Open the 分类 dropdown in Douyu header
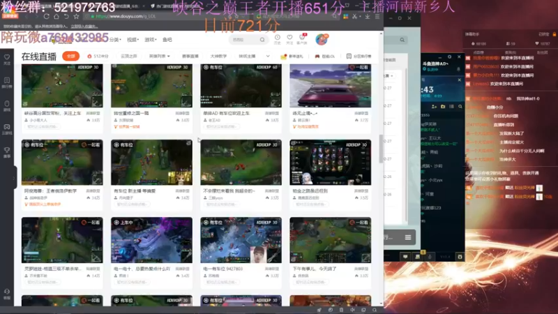 pyautogui.click(x=115, y=40)
